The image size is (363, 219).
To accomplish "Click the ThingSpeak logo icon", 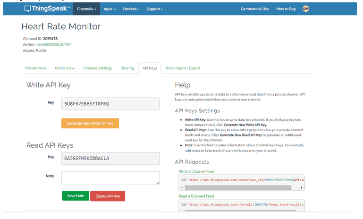I will [27, 8].
